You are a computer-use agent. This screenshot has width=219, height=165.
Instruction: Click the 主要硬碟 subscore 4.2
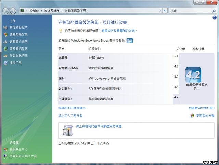pos(176,97)
